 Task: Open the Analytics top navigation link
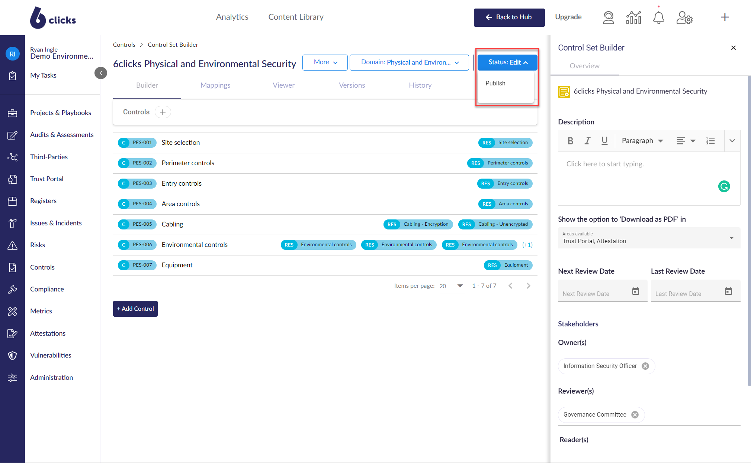[232, 17]
